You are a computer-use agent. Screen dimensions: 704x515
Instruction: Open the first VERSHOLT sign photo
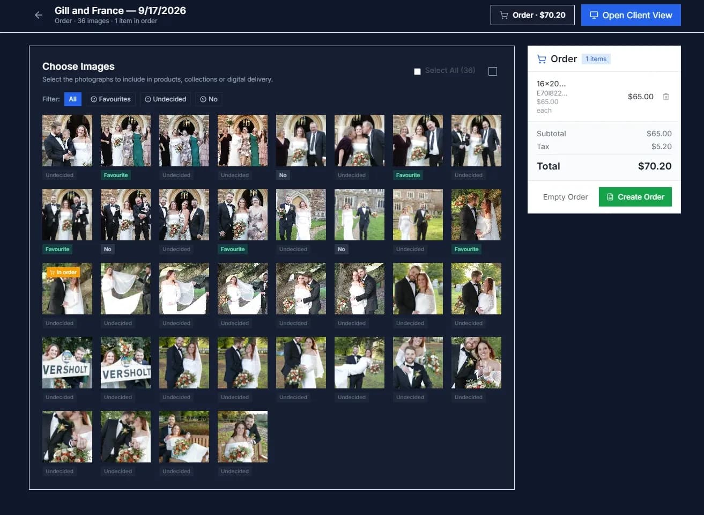(67, 363)
